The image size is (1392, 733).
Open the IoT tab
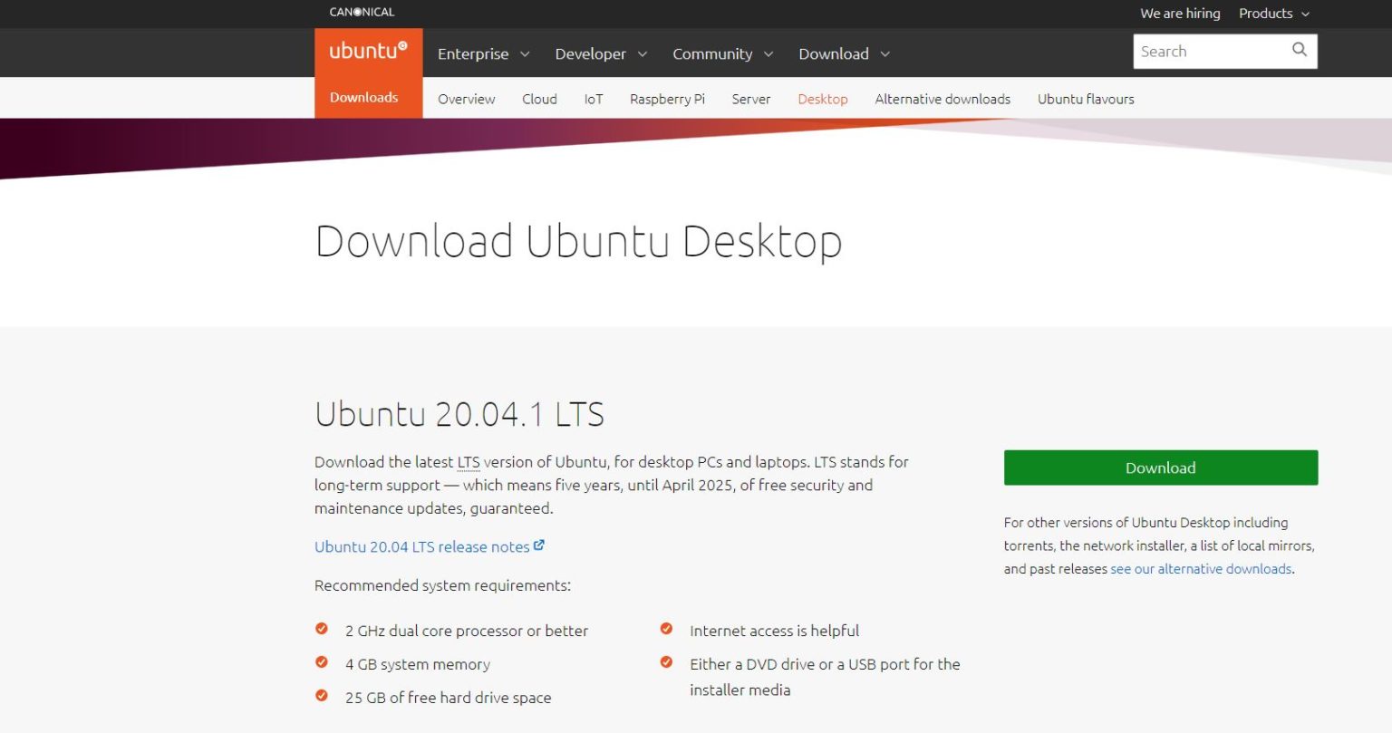(x=594, y=99)
